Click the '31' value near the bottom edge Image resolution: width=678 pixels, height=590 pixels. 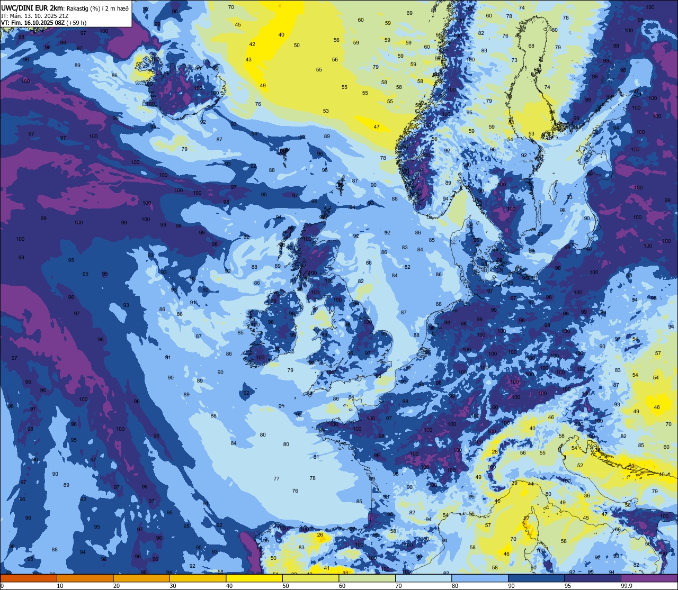pos(345,573)
